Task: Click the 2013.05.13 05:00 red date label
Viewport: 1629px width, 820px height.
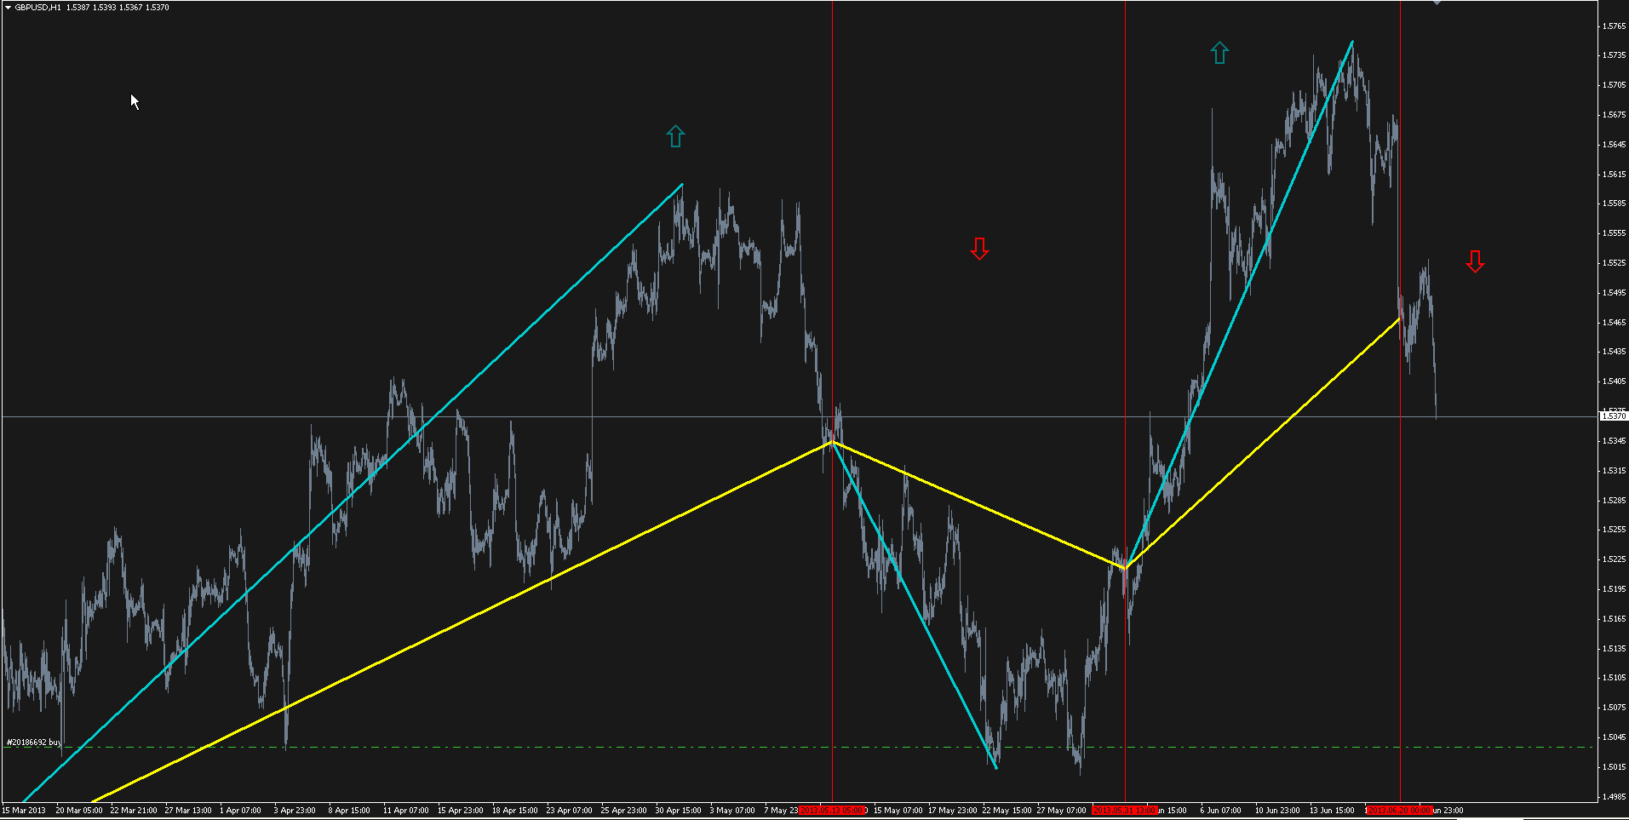Action: pos(833,810)
